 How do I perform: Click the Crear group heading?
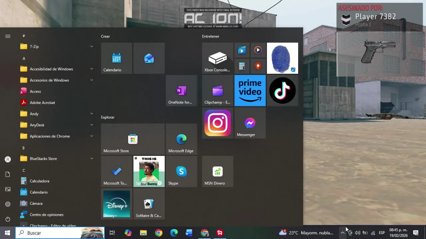tap(106, 37)
